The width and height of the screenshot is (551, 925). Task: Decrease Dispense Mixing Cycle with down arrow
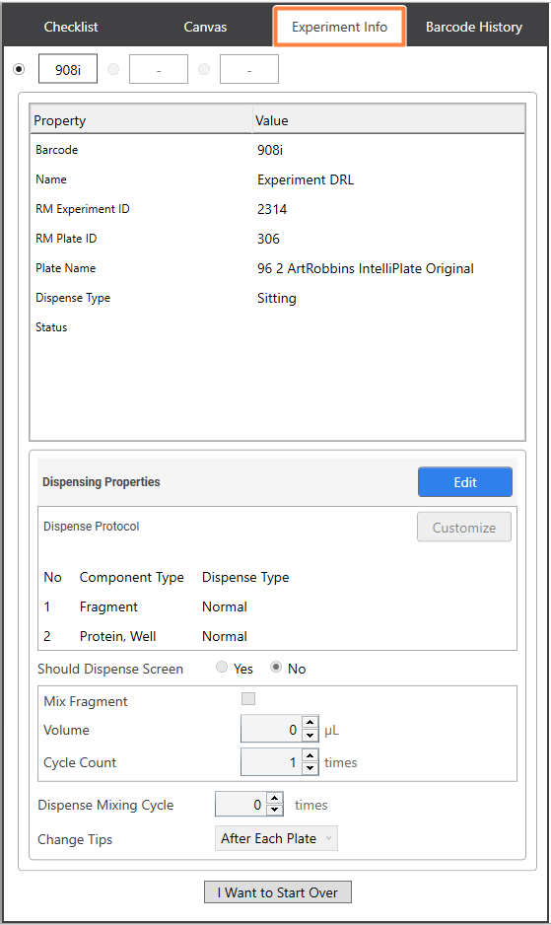tap(275, 810)
